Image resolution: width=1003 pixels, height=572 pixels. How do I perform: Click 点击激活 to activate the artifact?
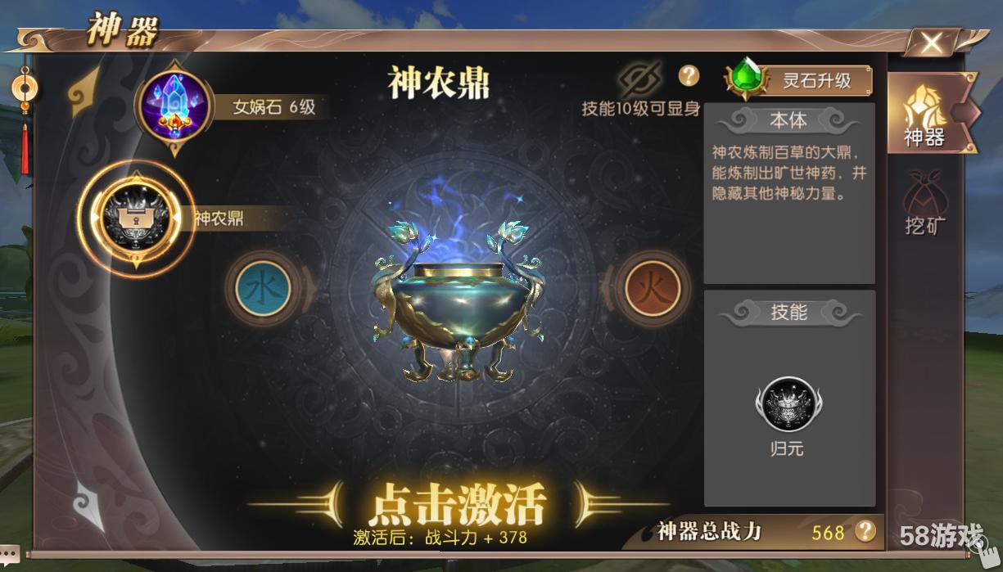pyautogui.click(x=457, y=503)
